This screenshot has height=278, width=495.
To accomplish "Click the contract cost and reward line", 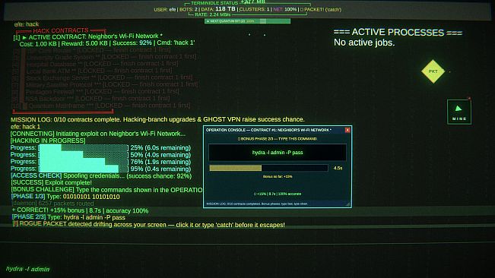I will click(107, 43).
